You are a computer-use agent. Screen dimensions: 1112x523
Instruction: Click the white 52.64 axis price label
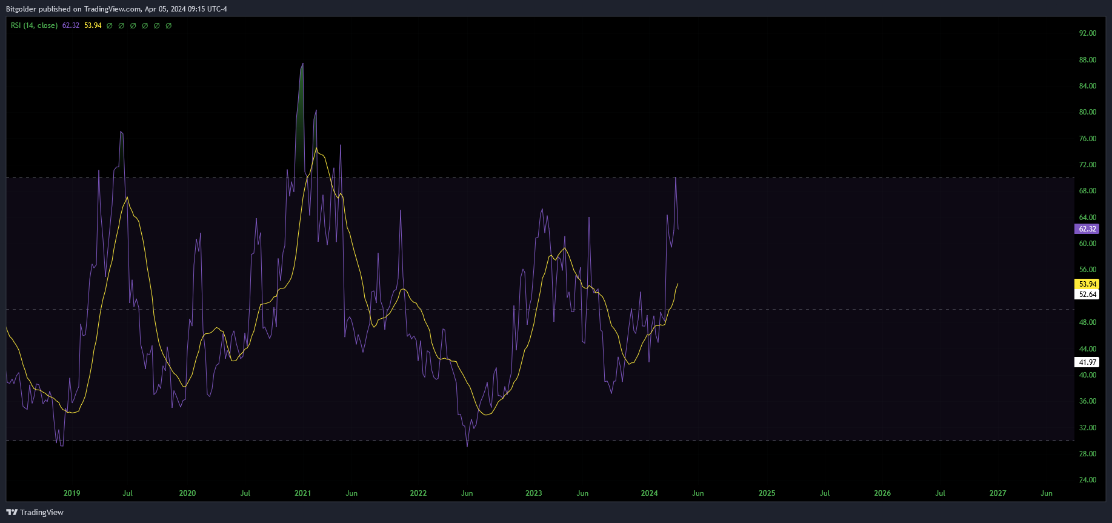point(1087,295)
